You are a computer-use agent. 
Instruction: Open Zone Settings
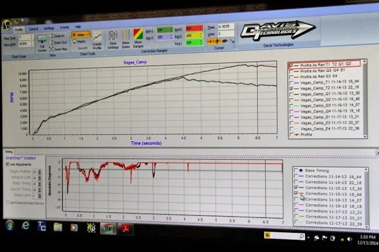[113, 41]
